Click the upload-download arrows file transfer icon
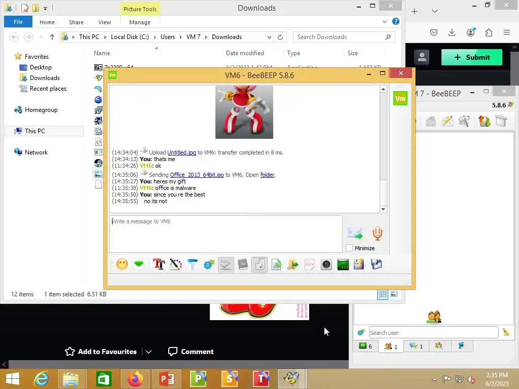519x389 pixels. 484,121
